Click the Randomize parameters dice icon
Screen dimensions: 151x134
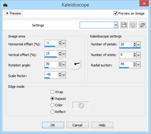(133, 25)
